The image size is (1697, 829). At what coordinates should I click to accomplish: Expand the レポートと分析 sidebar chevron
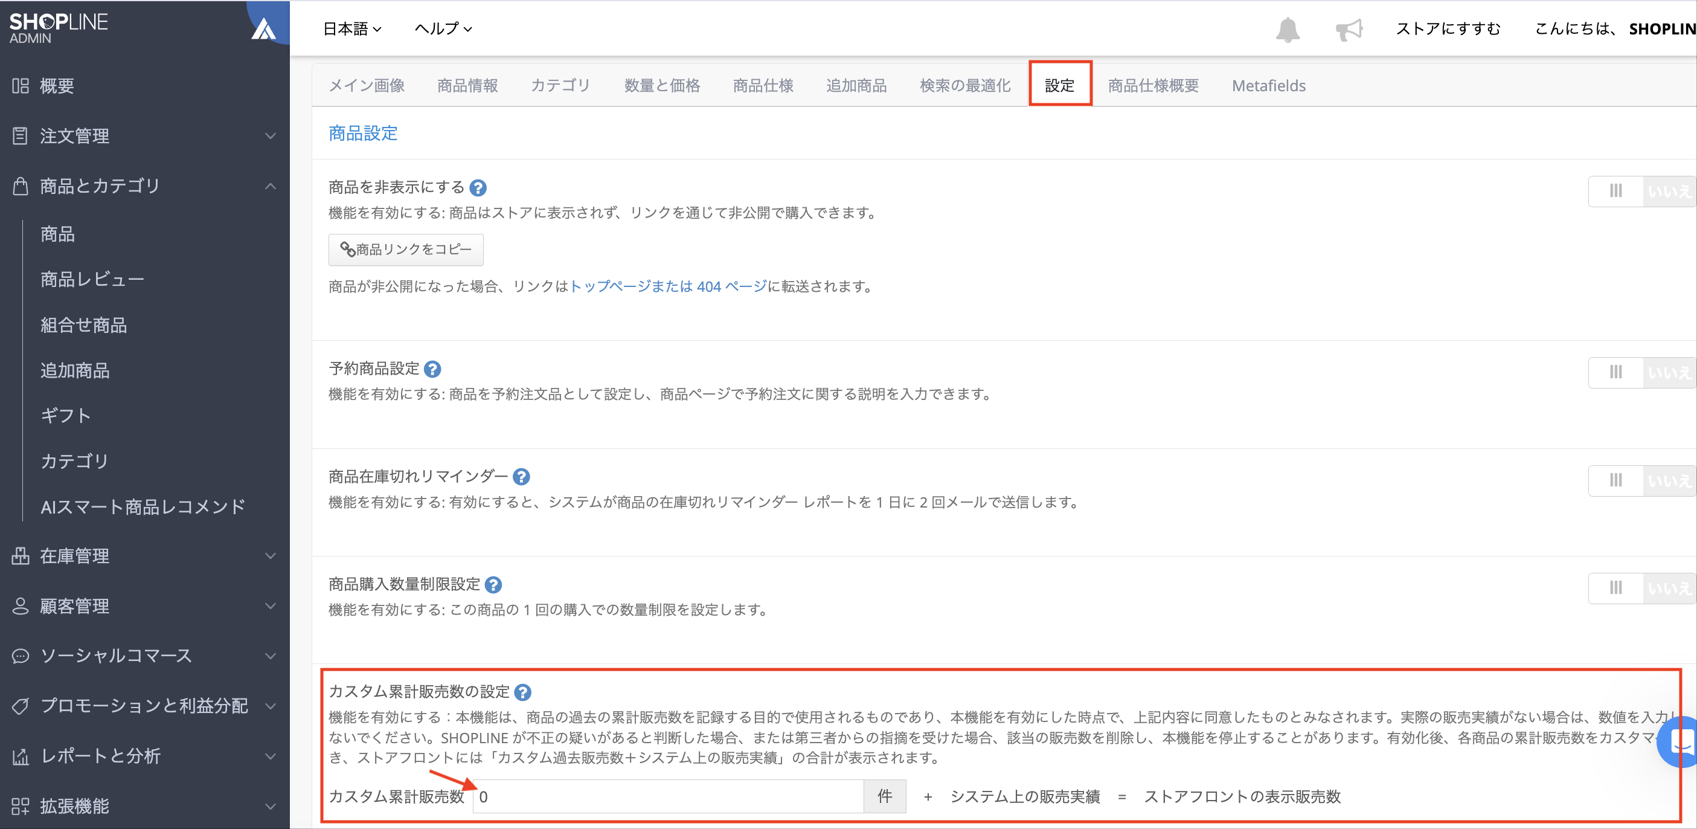coord(270,756)
